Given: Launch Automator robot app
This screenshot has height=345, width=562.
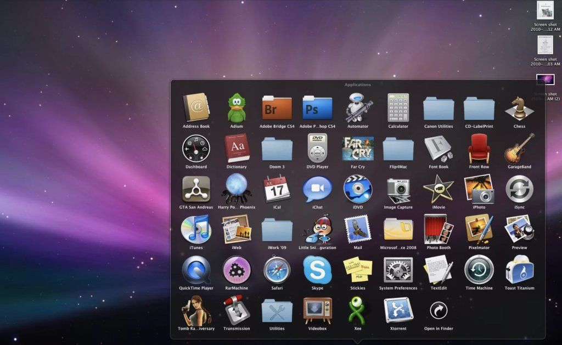Looking at the screenshot, I should (x=358, y=108).
